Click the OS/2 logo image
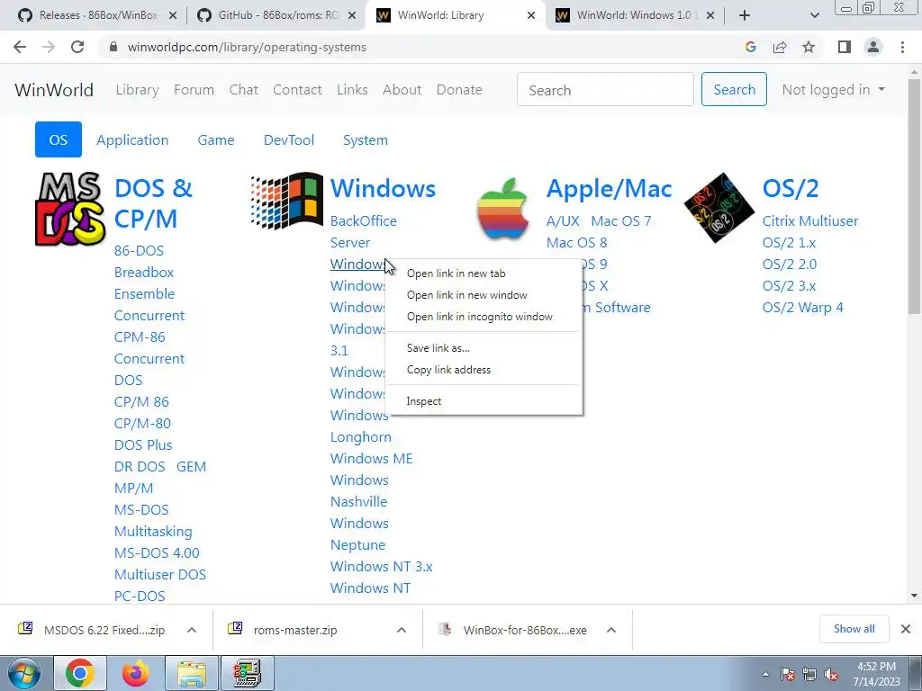Image resolution: width=922 pixels, height=691 pixels. (719, 208)
